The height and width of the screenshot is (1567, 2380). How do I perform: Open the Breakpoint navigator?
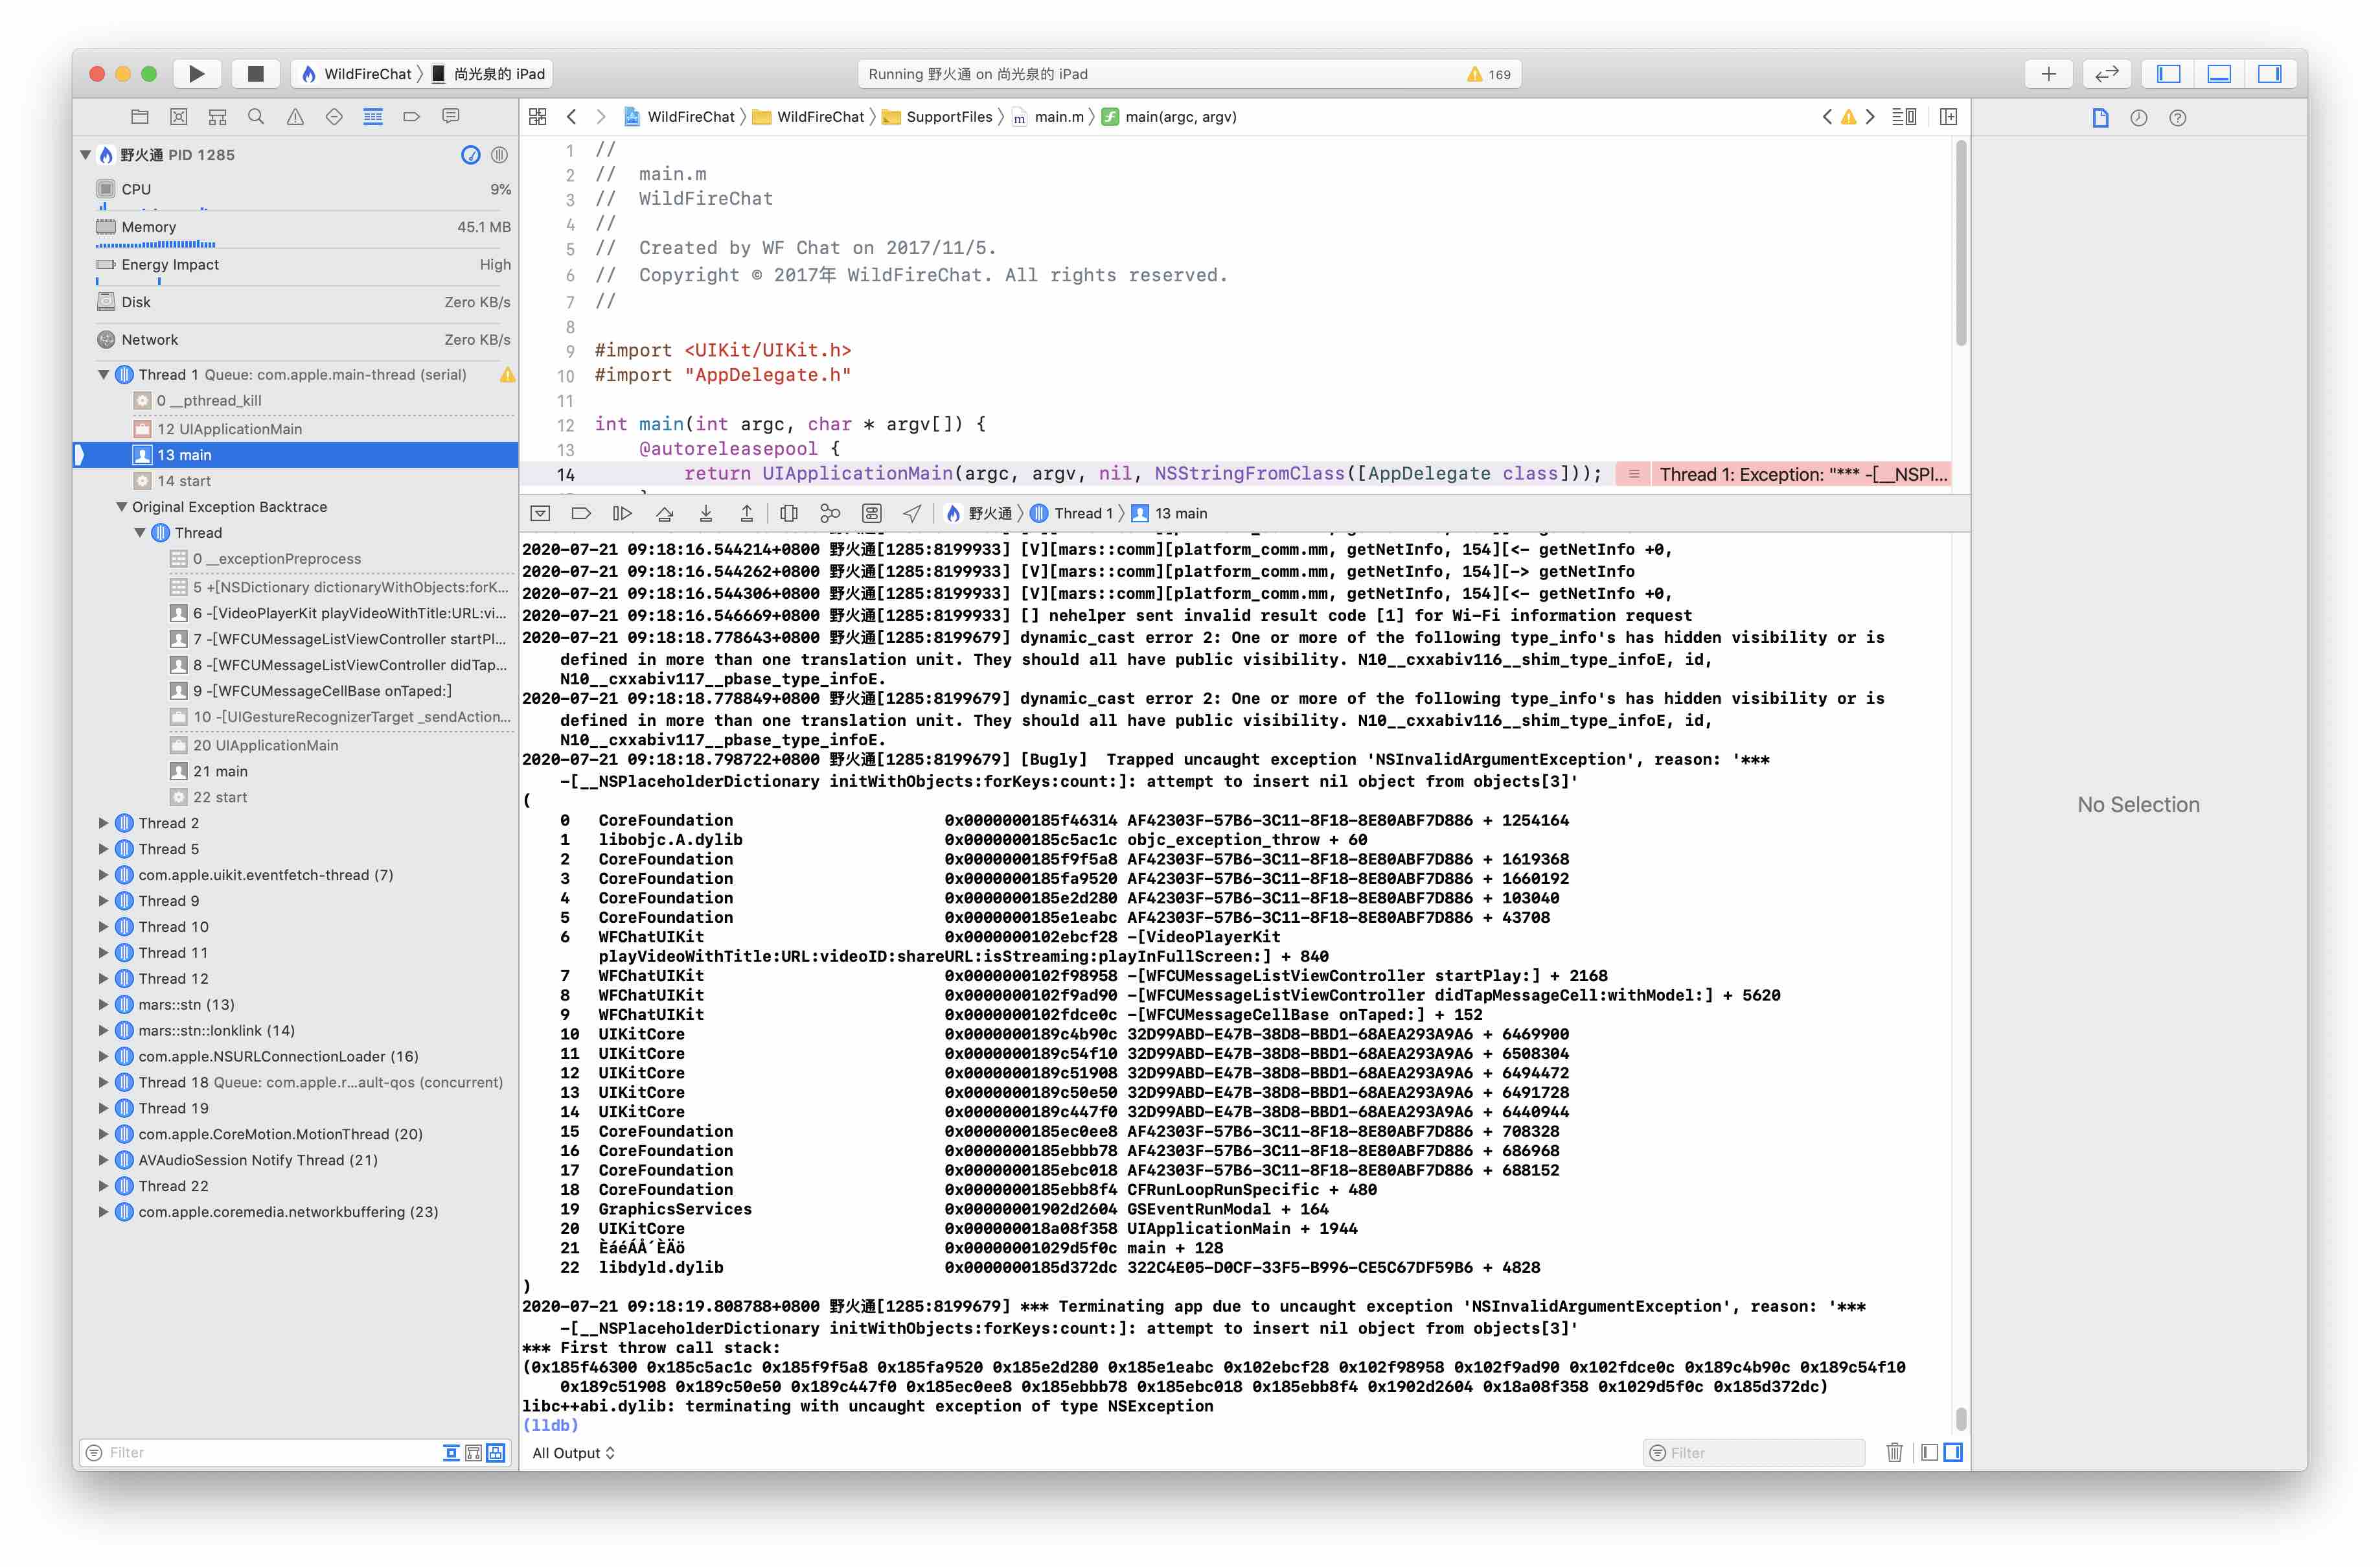tap(411, 116)
